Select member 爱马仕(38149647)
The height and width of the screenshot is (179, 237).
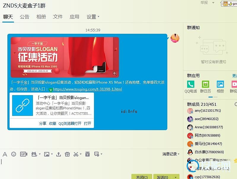[x=208, y=144]
